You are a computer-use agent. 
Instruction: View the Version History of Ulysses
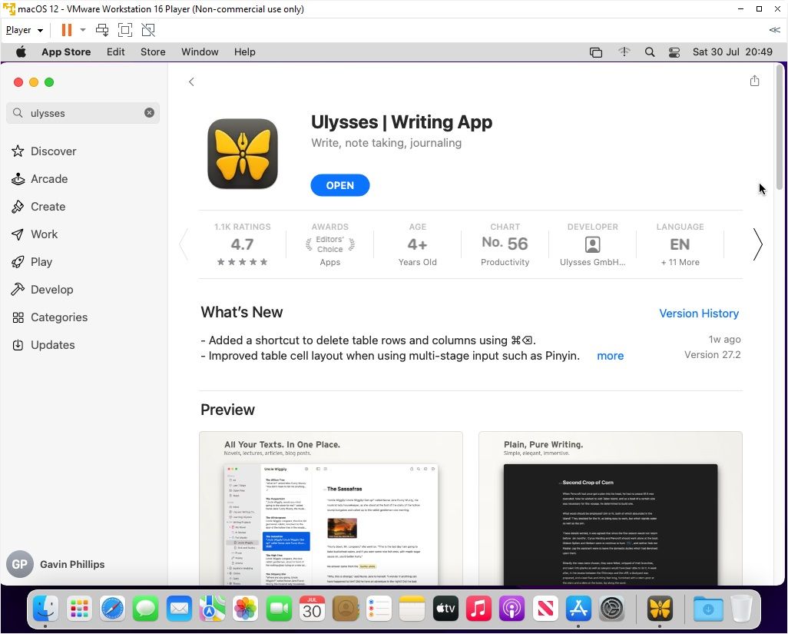699,314
